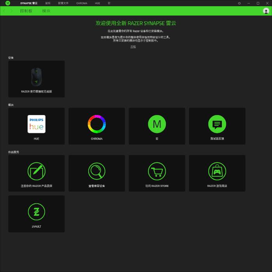Viewport: 272px width, 272px height.
Task: Visit Razer Store shopping cart tile
Action: point(157,173)
